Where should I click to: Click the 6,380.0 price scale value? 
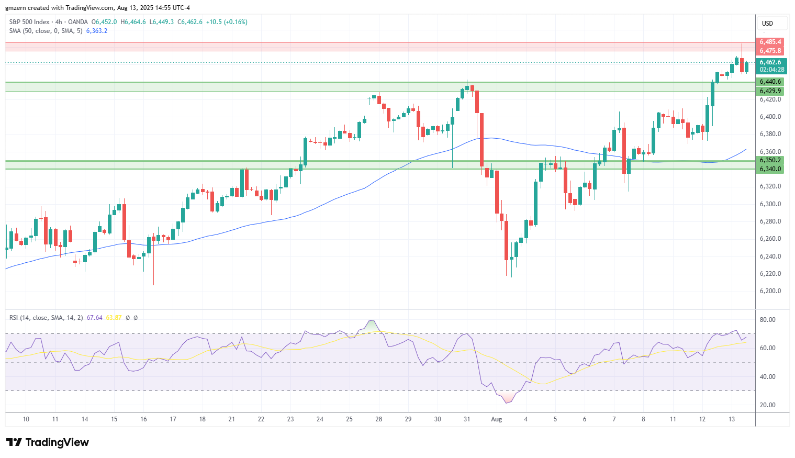(x=770, y=134)
